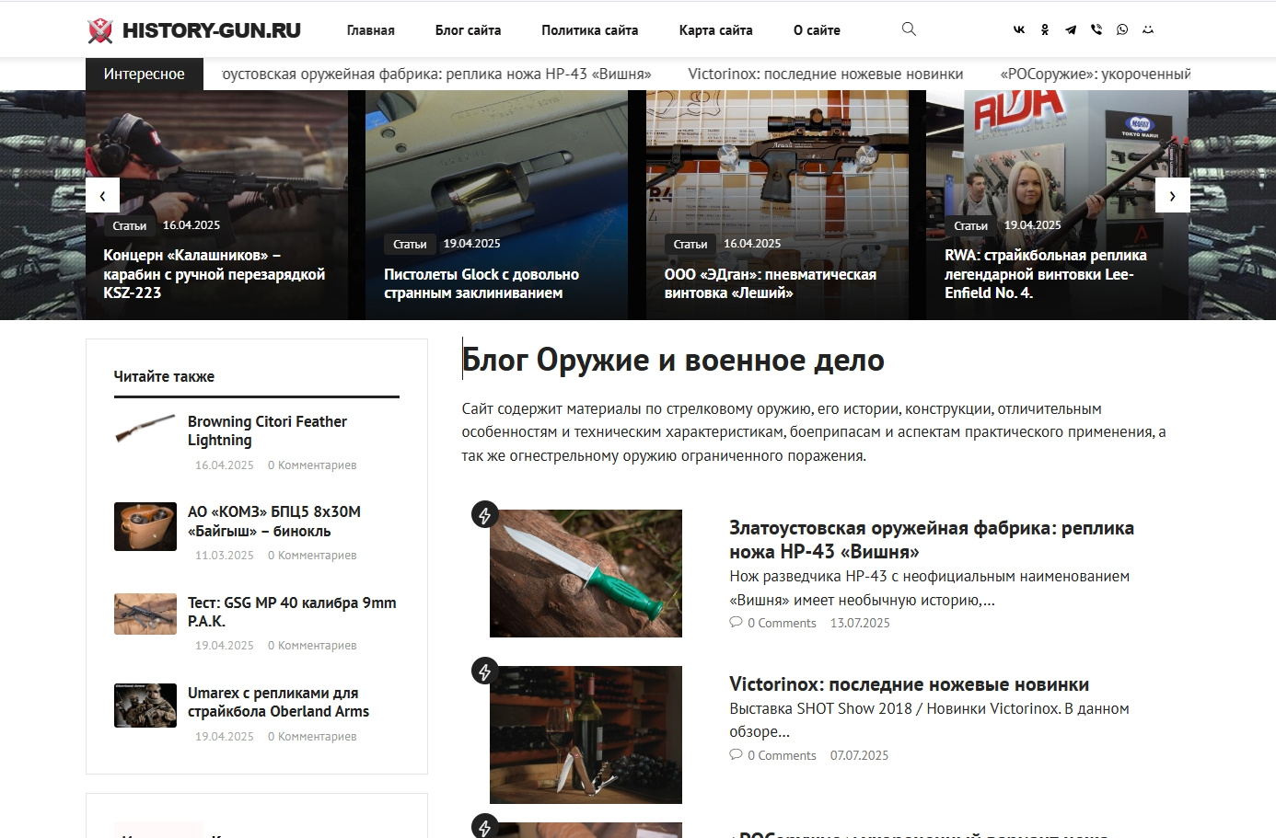This screenshot has height=838, width=1276.
Task: Open slide Пистолеты Glock с довольно странным заклиниванием
Action: [x=481, y=283]
